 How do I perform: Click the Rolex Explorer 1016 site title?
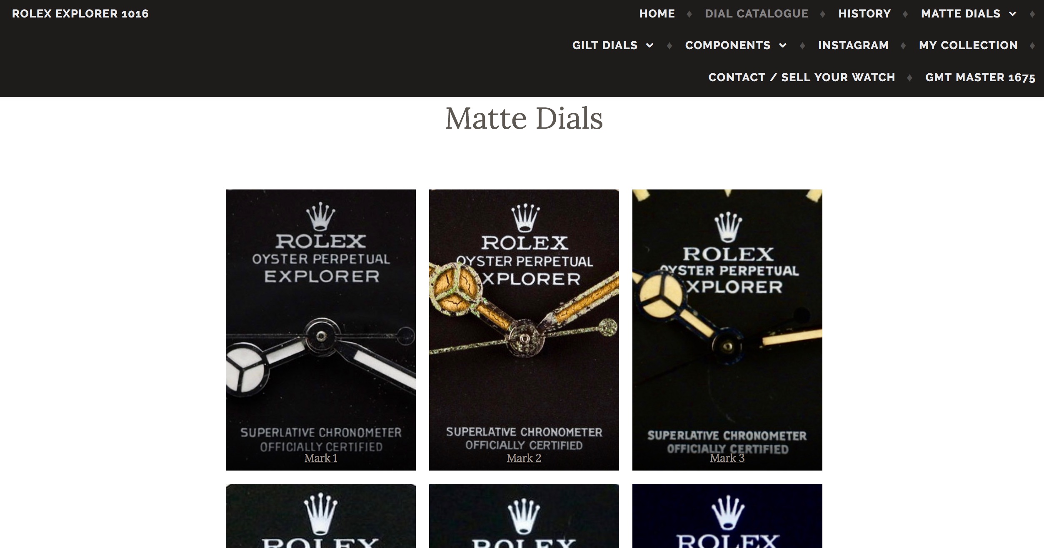(80, 14)
